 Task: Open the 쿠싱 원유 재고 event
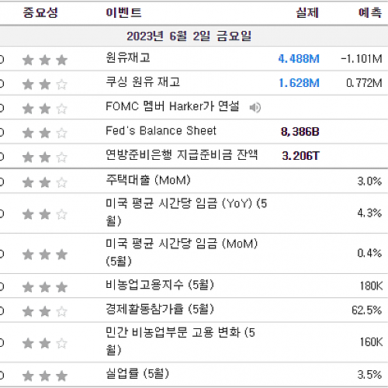pos(143,82)
